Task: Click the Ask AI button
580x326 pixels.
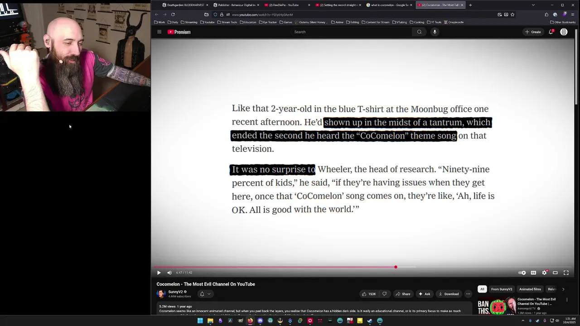Action: [425, 294]
